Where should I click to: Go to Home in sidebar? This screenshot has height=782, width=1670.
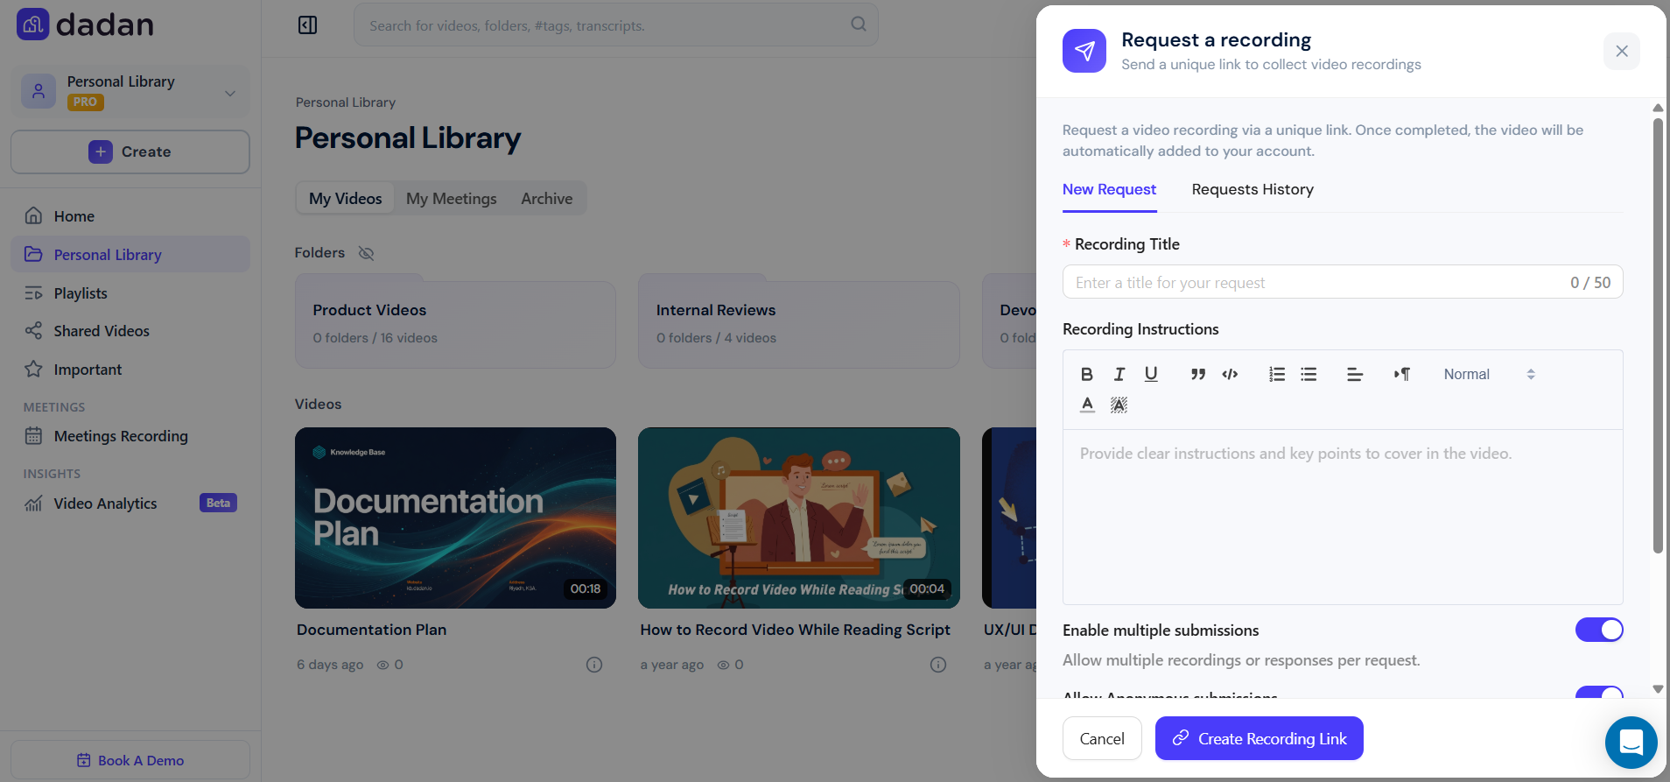tap(130, 216)
